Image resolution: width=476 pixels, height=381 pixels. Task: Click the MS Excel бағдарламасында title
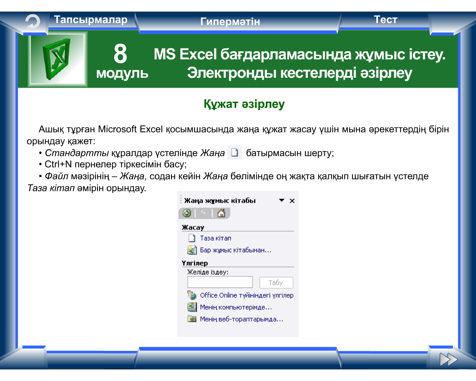[300, 64]
